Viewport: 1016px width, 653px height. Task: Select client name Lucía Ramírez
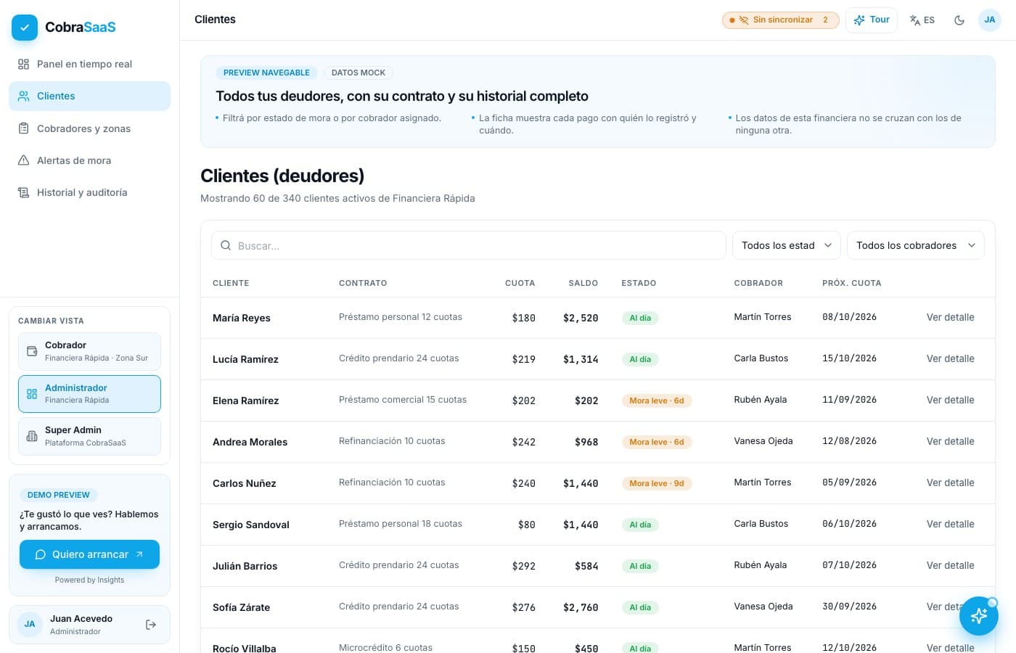tap(245, 359)
